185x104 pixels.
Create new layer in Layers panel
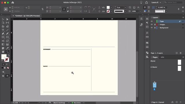pyautogui.click(x=177, y=53)
